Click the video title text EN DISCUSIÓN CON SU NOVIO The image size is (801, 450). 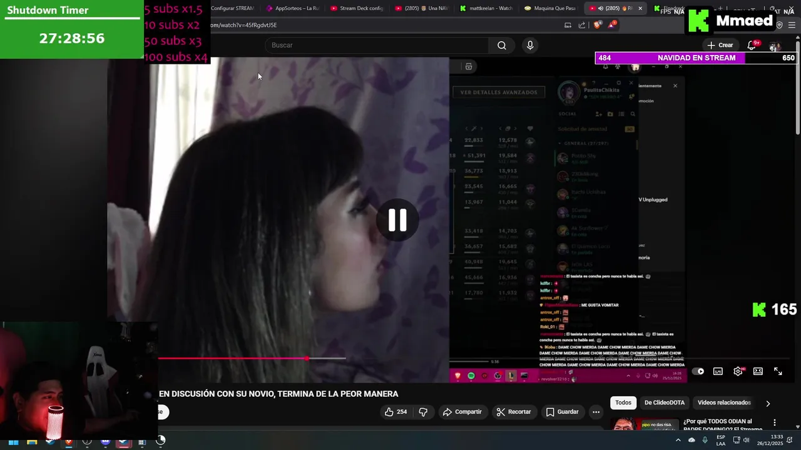[x=278, y=394]
